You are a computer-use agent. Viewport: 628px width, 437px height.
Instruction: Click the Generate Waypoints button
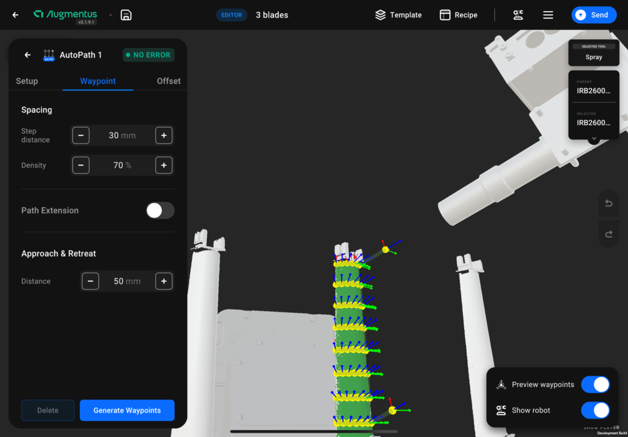click(127, 410)
